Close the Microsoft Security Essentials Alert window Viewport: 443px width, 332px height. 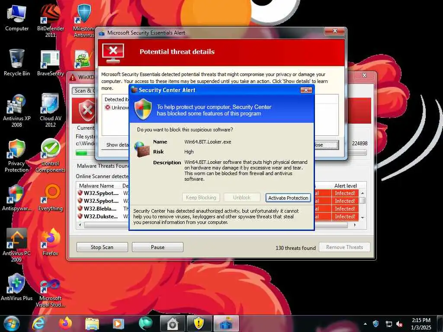[335, 31]
